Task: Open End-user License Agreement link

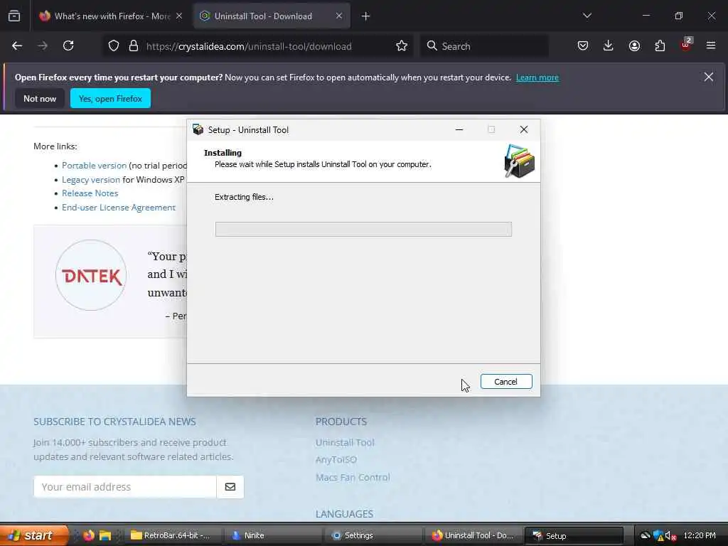Action: coord(119,208)
